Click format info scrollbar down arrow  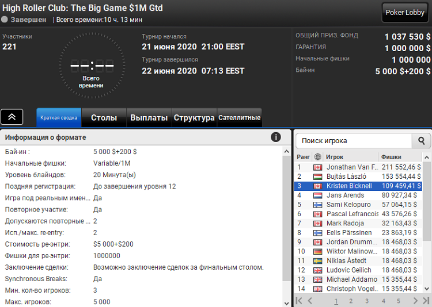pyautogui.click(x=286, y=303)
